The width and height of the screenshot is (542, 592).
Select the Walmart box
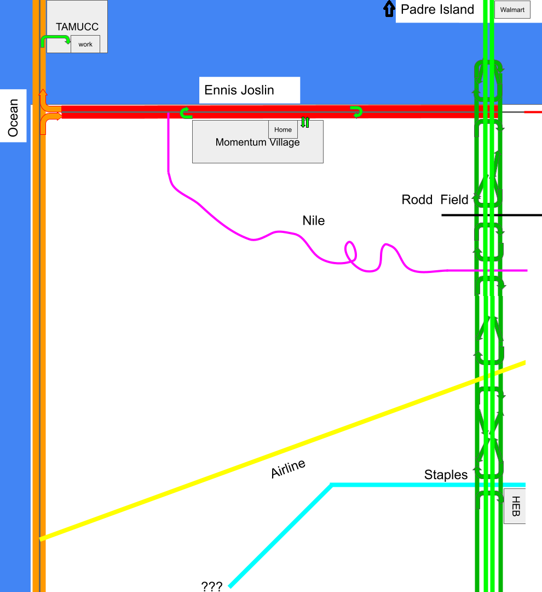(512, 10)
